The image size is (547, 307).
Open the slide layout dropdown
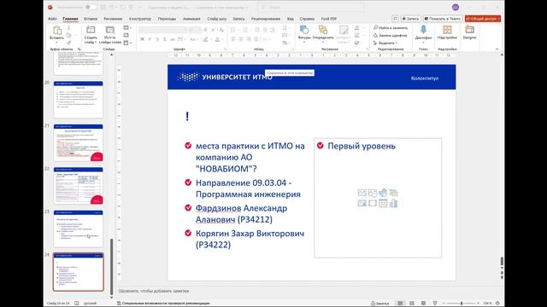click(127, 27)
